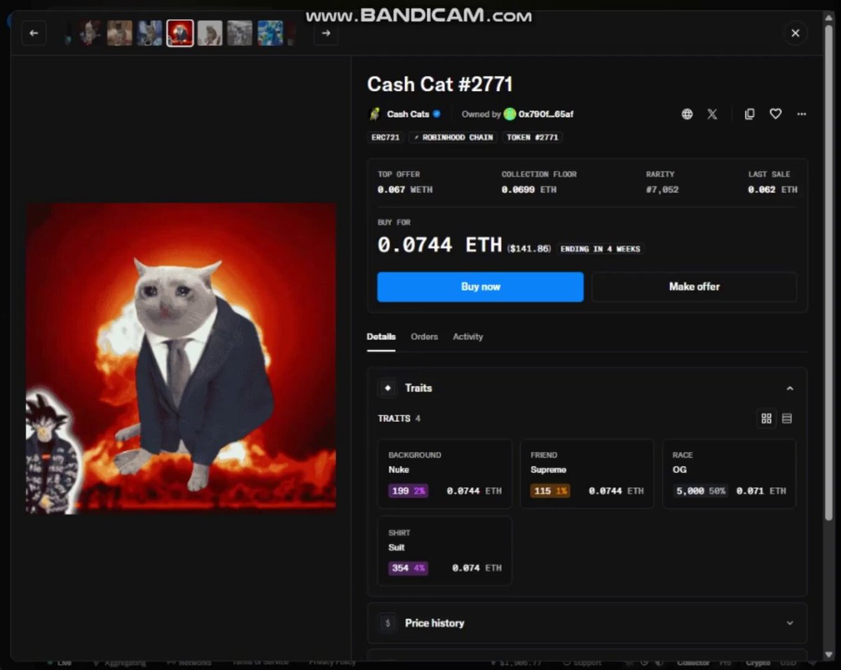Click the rarity rank #7,052

pyautogui.click(x=662, y=190)
